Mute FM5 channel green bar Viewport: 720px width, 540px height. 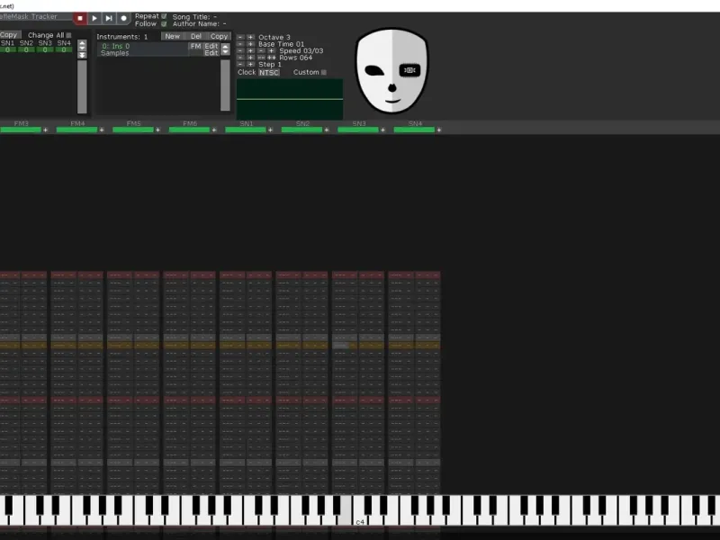tap(133, 130)
